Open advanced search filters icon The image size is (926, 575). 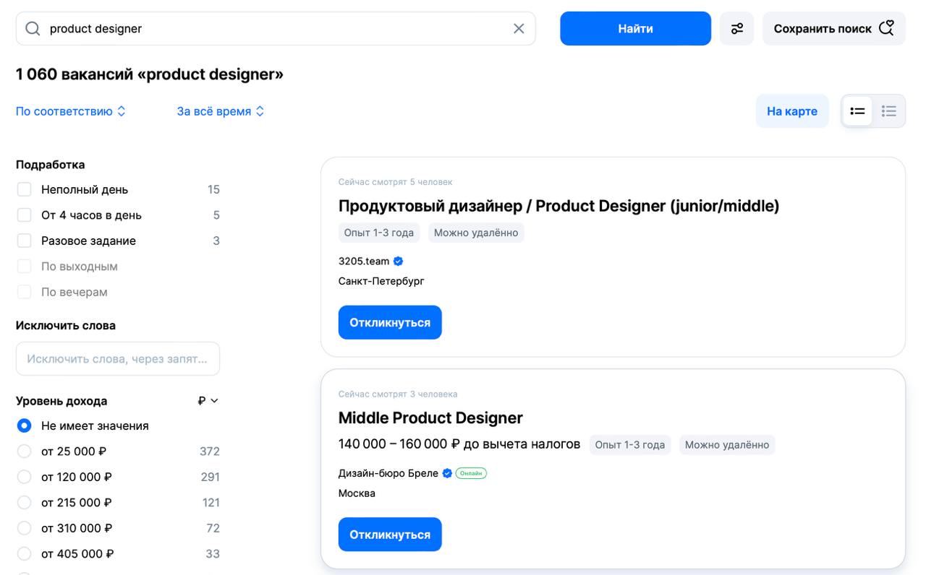coord(736,29)
